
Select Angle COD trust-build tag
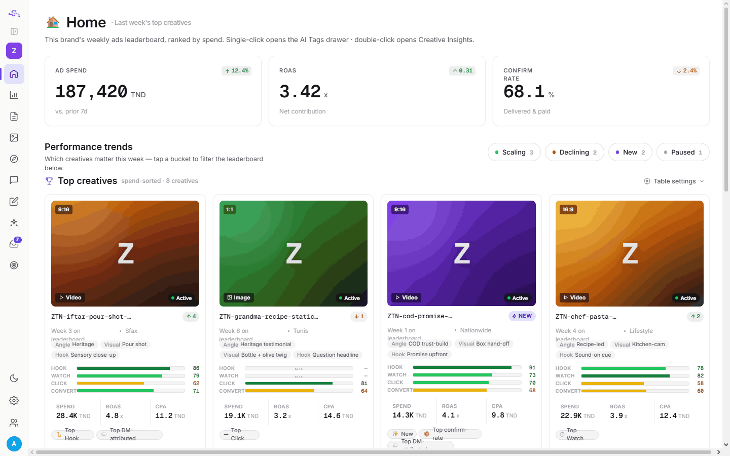[420, 344]
